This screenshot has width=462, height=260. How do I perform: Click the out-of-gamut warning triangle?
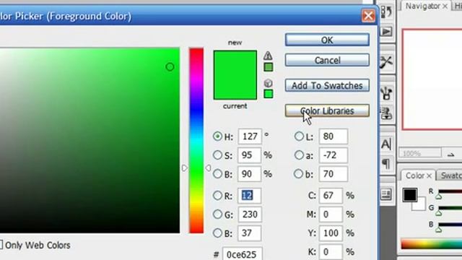tap(268, 56)
